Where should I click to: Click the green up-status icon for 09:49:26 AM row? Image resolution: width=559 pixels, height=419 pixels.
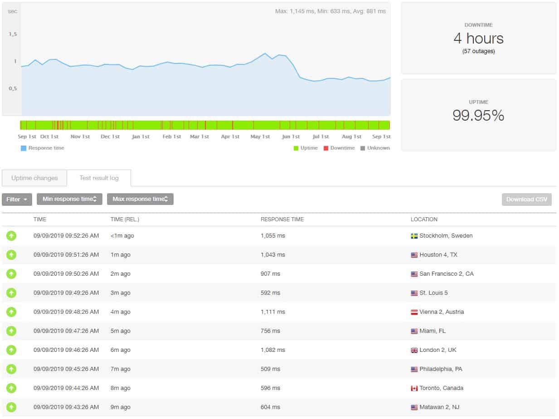11,293
